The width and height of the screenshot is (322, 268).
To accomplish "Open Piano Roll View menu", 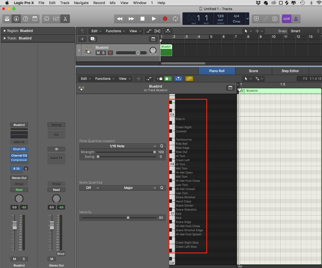I will click(125, 79).
